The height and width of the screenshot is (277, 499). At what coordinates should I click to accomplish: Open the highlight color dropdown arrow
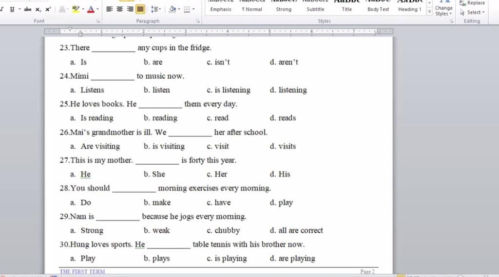click(83, 9)
